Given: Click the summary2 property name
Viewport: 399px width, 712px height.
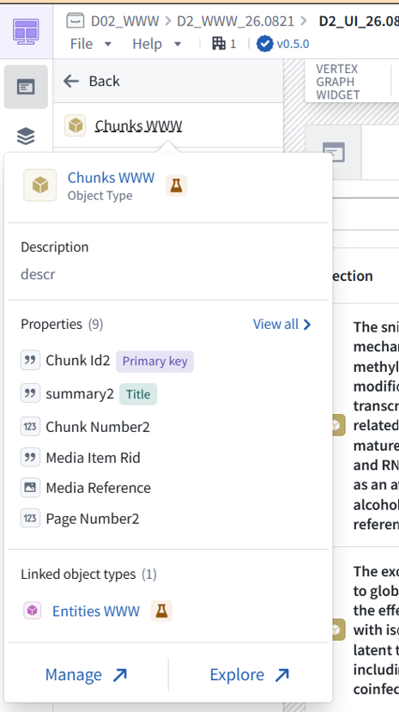Looking at the screenshot, I should pyautogui.click(x=80, y=393).
